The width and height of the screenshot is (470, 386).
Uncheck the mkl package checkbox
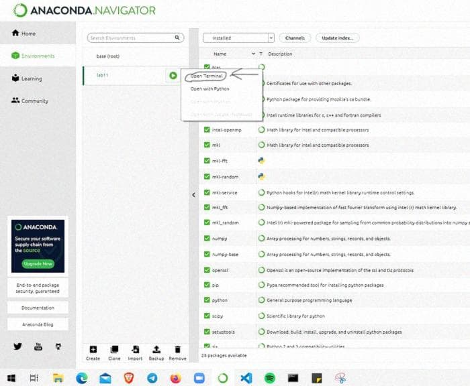(x=207, y=145)
